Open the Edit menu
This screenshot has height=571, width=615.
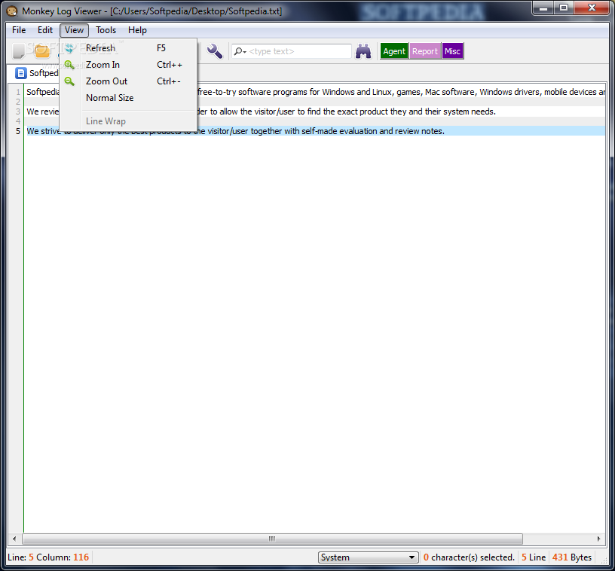pos(45,30)
